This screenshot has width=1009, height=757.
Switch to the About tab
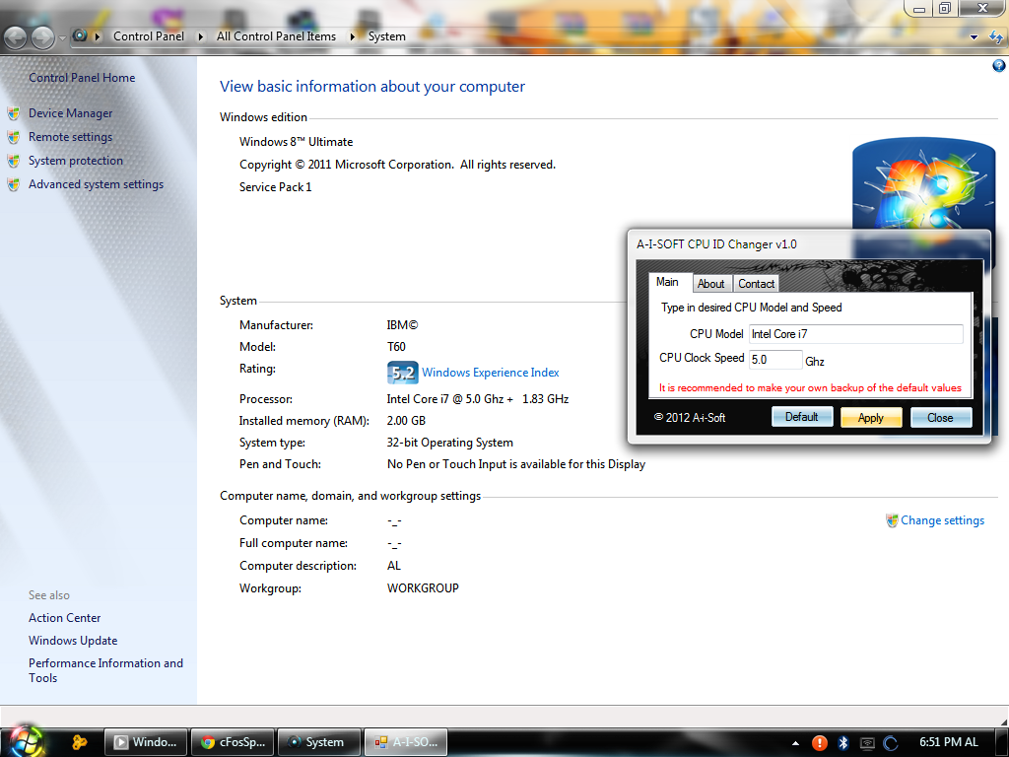coord(711,283)
